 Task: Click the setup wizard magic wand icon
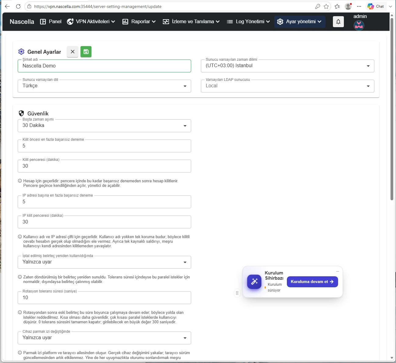coord(254,282)
